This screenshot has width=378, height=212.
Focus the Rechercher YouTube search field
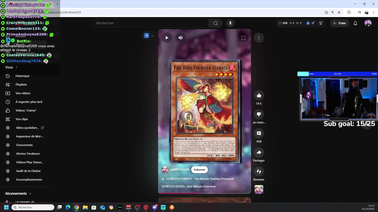151,23
